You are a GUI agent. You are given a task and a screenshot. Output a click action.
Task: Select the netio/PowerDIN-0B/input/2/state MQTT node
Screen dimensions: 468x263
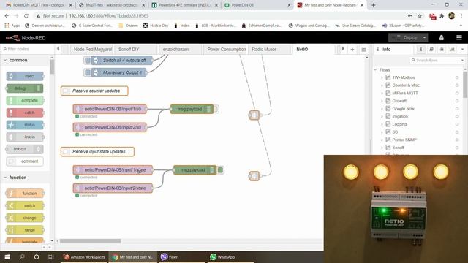[x=113, y=188]
